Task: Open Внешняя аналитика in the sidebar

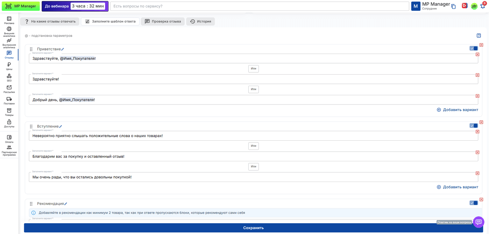Action: (9, 32)
